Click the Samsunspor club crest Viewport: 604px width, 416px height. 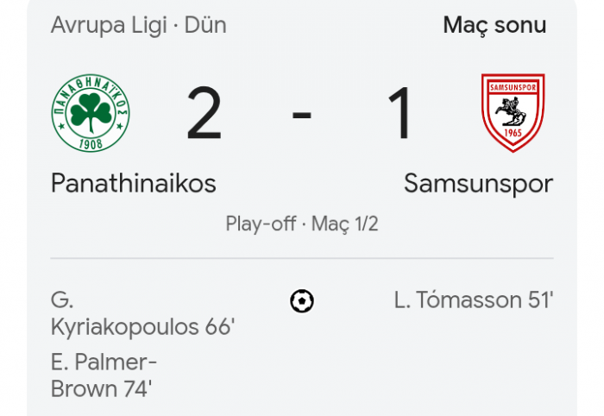coord(513,113)
